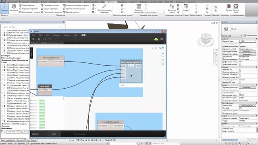
Task: Toggle Обрезать аннотации checkbox
Action: (240, 75)
